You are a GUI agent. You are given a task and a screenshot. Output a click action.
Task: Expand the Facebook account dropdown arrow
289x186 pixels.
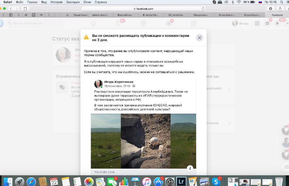(287, 24)
